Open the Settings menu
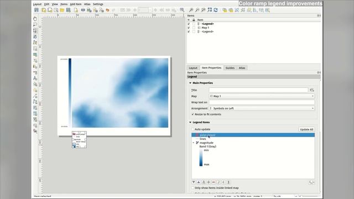 98,4
